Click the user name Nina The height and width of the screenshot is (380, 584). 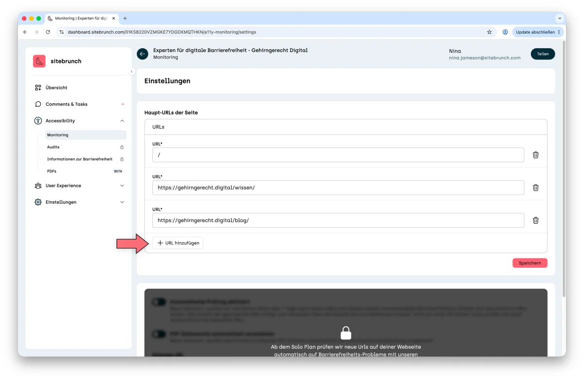tap(455, 51)
